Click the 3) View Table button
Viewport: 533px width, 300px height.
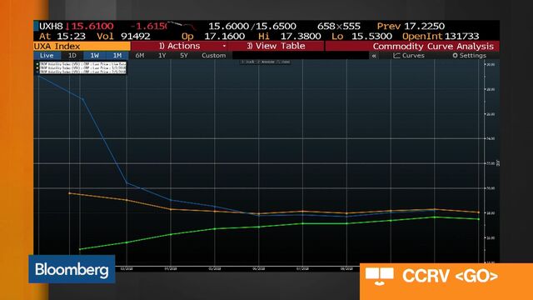pos(276,46)
